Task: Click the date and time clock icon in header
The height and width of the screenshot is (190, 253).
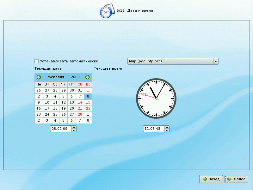Action: tap(106, 11)
